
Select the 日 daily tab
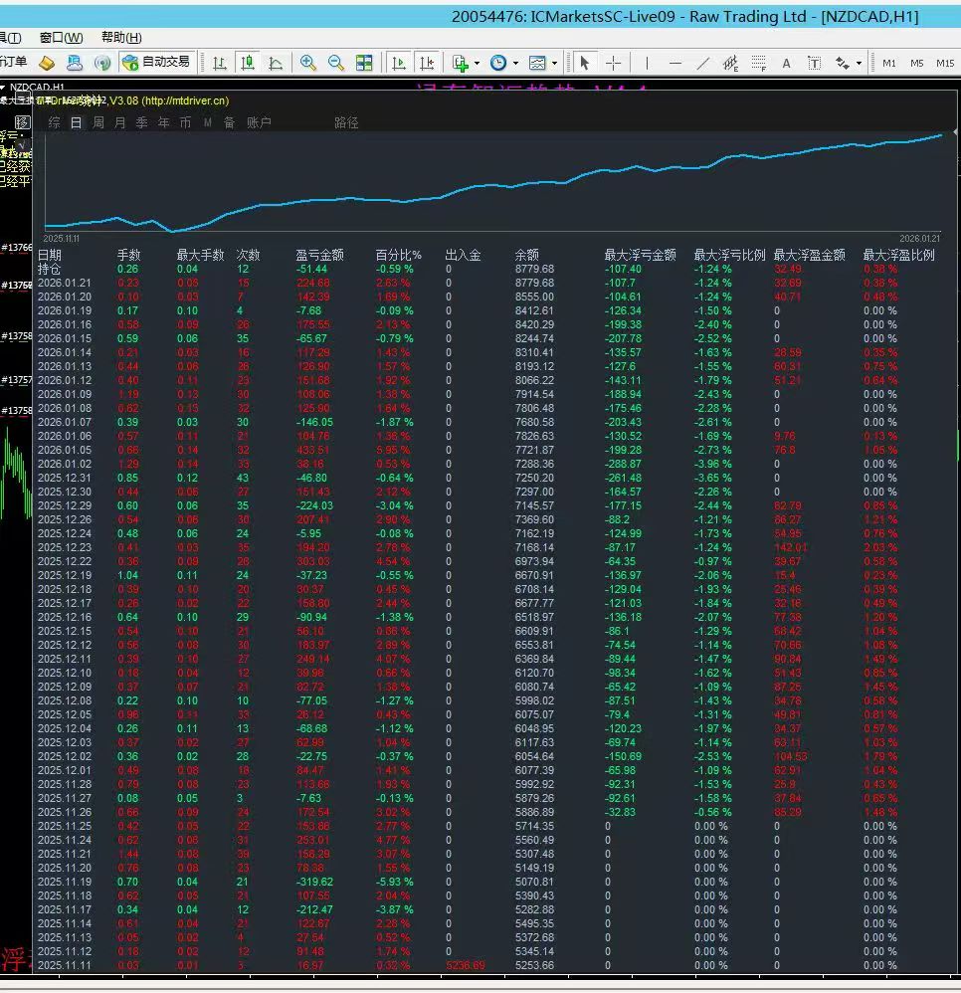[x=76, y=122]
